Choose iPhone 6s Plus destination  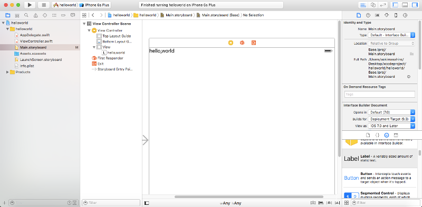[95, 5]
